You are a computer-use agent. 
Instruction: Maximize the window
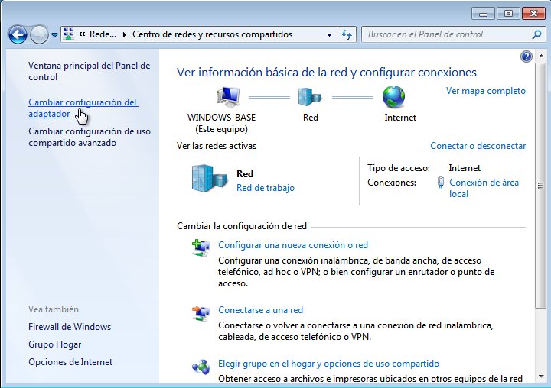click(x=508, y=14)
